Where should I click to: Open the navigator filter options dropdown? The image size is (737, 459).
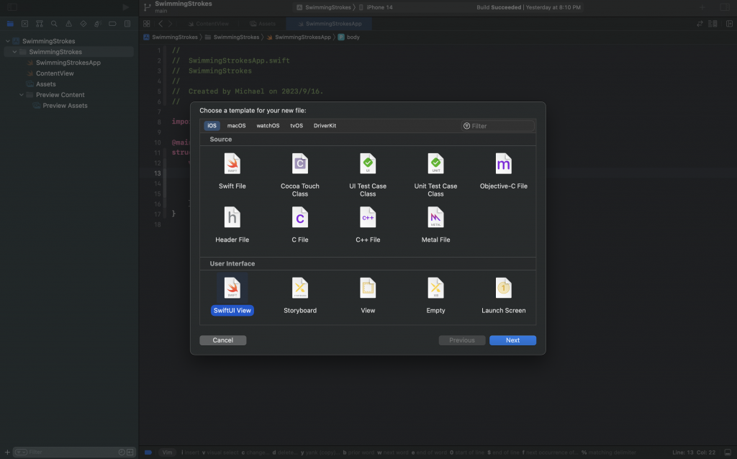coord(21,452)
